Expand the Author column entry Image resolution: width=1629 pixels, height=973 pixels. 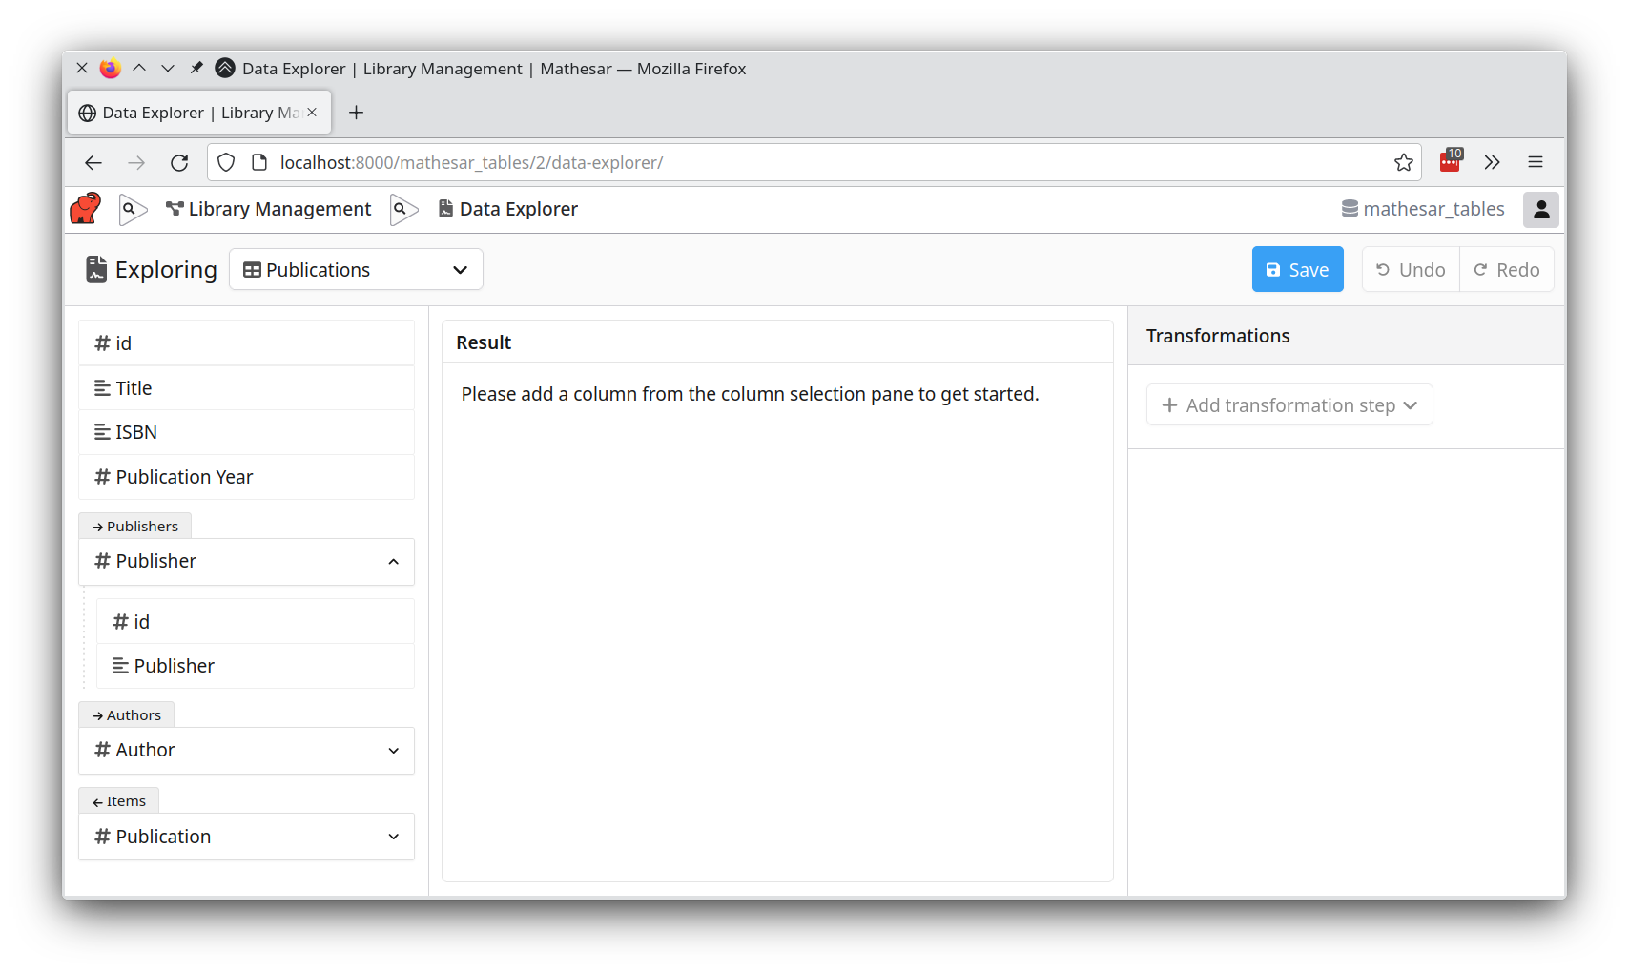coord(393,751)
